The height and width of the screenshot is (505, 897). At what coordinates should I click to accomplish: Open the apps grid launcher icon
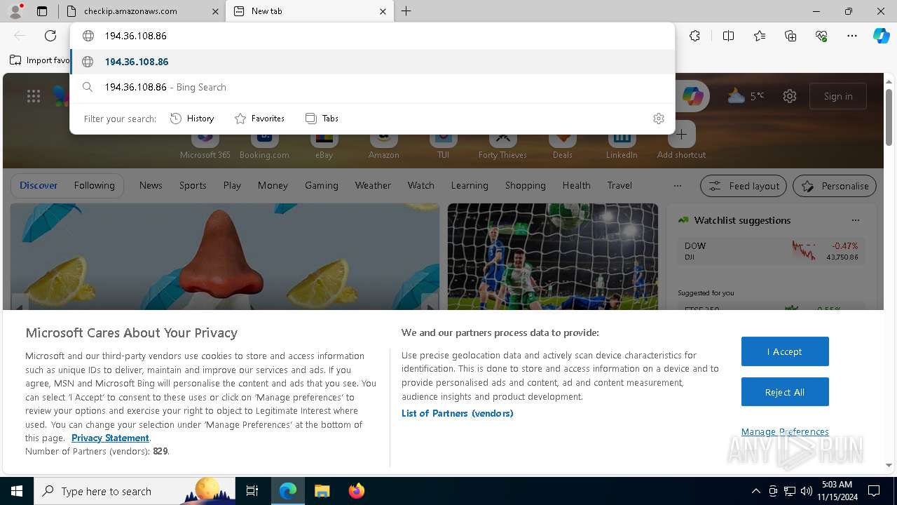click(34, 96)
